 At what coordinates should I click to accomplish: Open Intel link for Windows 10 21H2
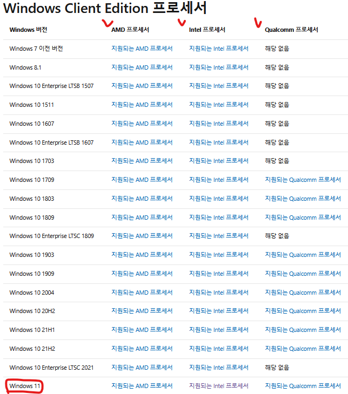click(219, 349)
